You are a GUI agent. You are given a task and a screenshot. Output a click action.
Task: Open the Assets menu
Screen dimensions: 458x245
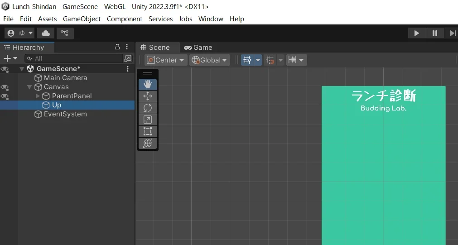coord(47,19)
